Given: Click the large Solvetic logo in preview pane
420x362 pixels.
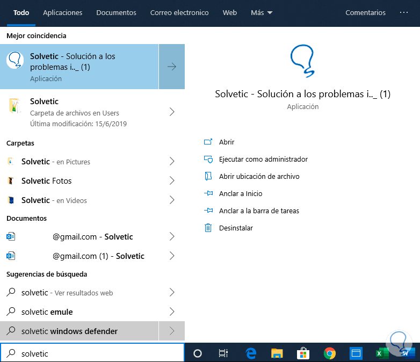Looking at the screenshot, I should click(303, 61).
